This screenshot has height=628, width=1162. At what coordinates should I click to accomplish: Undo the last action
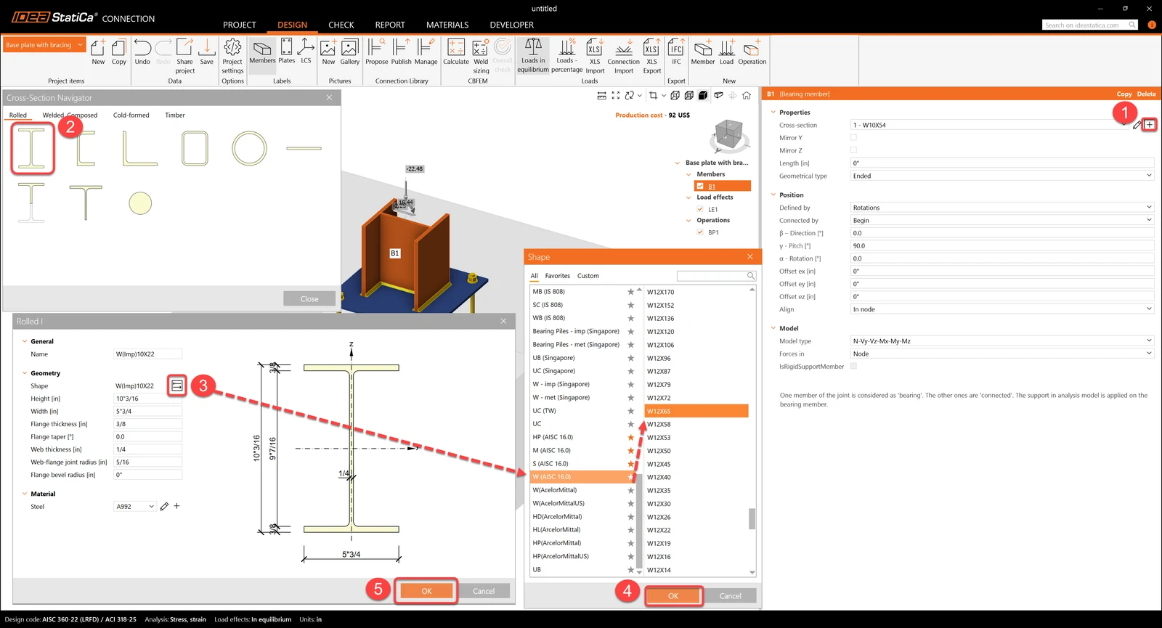(142, 52)
